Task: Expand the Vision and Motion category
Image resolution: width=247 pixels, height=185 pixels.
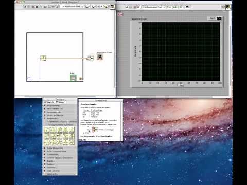Action: 60,115
